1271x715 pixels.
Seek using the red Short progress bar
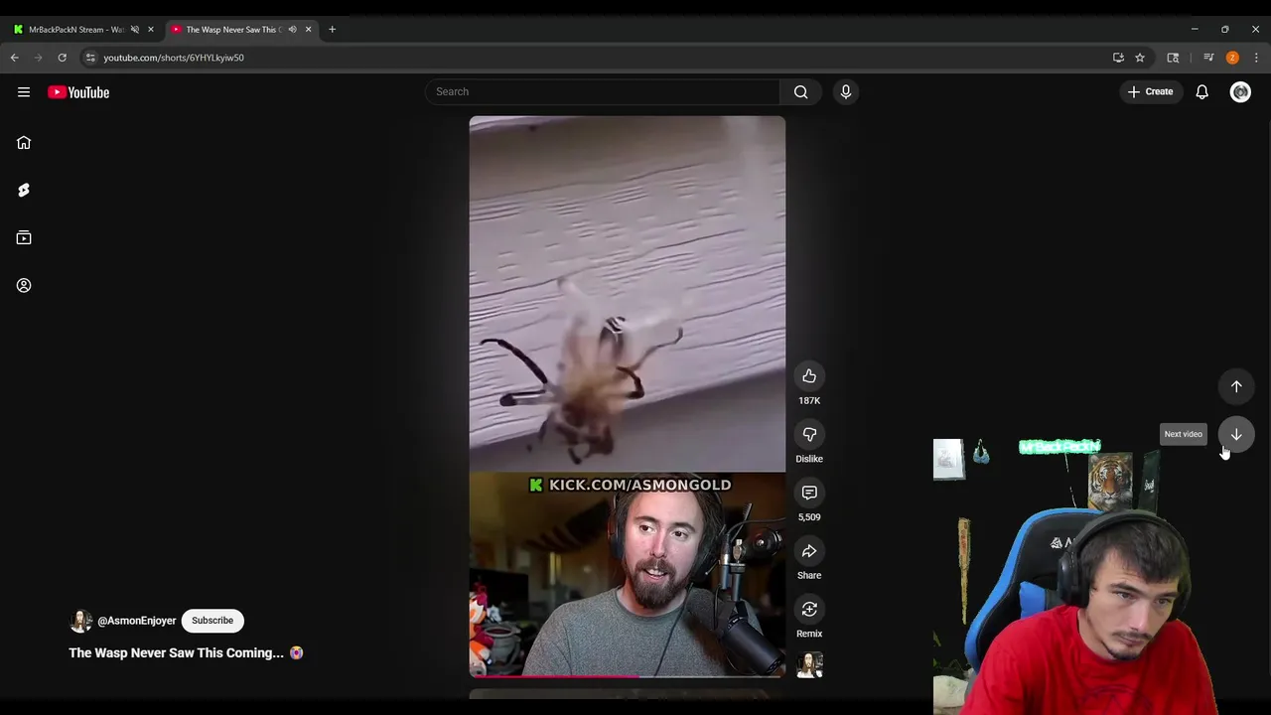pos(628,676)
